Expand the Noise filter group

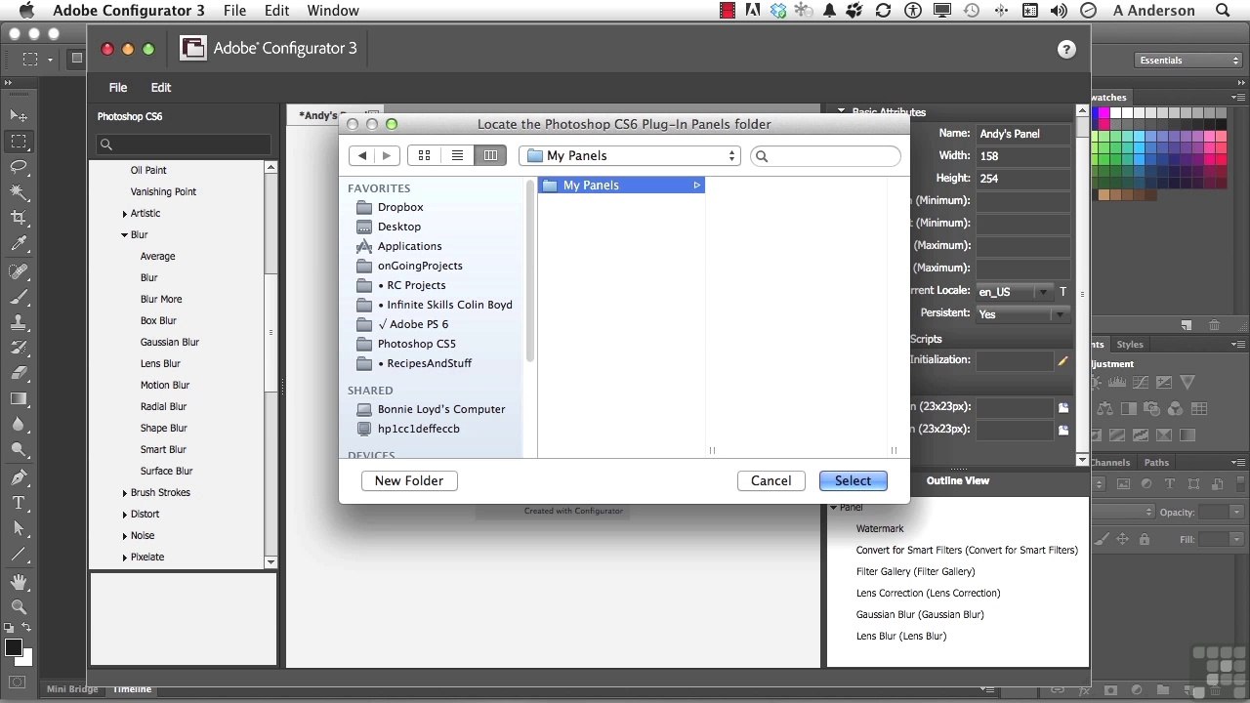tap(125, 536)
